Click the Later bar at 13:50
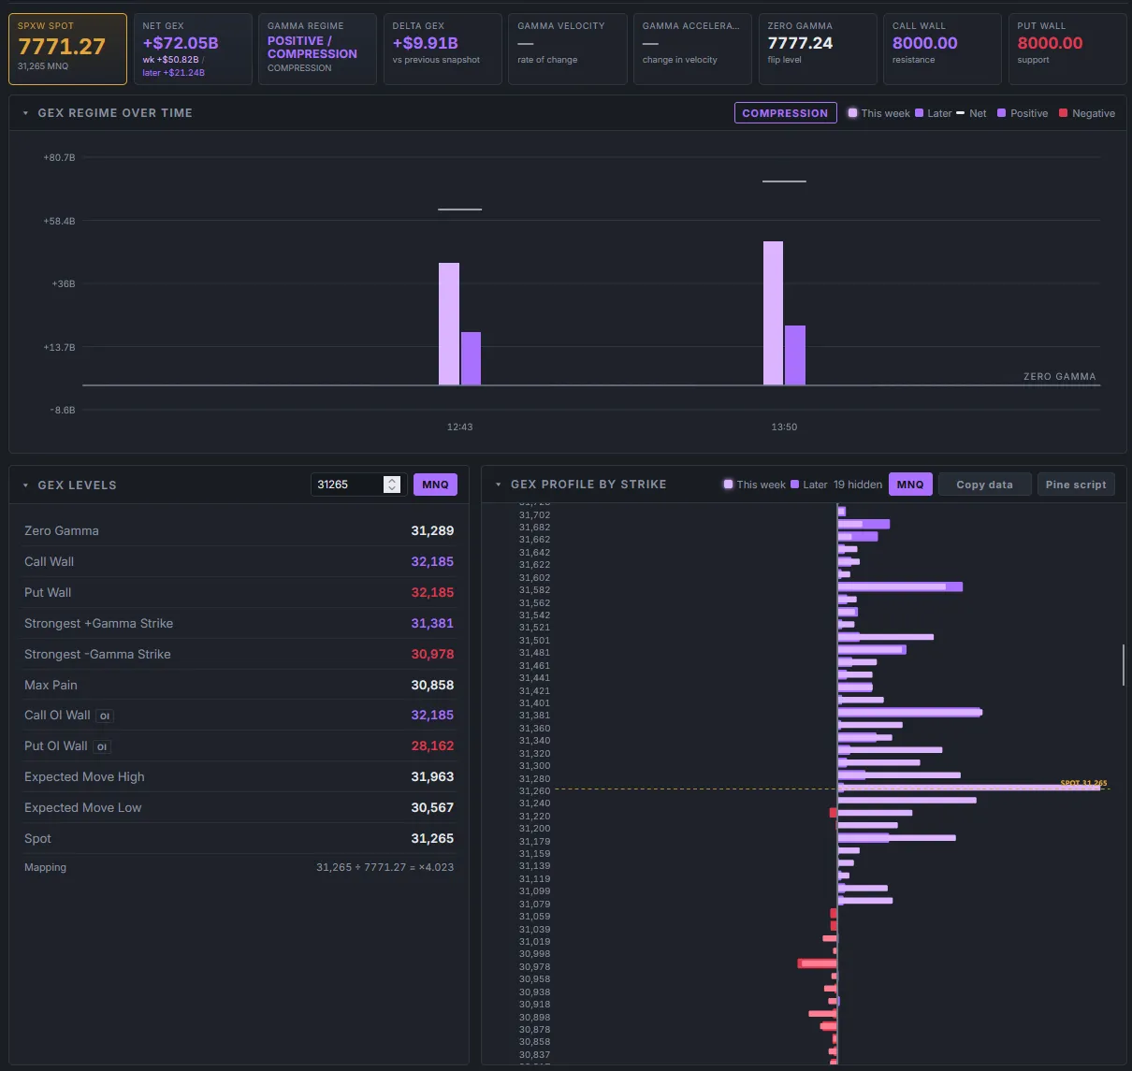This screenshot has height=1071, width=1132. 795,355
